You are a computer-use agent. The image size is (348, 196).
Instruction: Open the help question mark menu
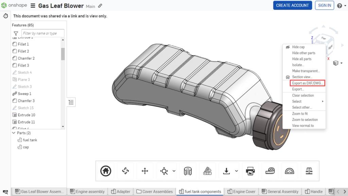pos(340,5)
